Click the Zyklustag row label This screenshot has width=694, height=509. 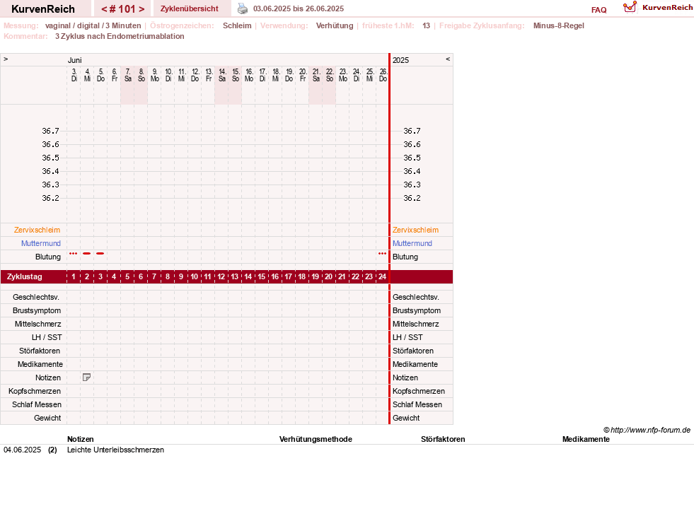click(24, 277)
